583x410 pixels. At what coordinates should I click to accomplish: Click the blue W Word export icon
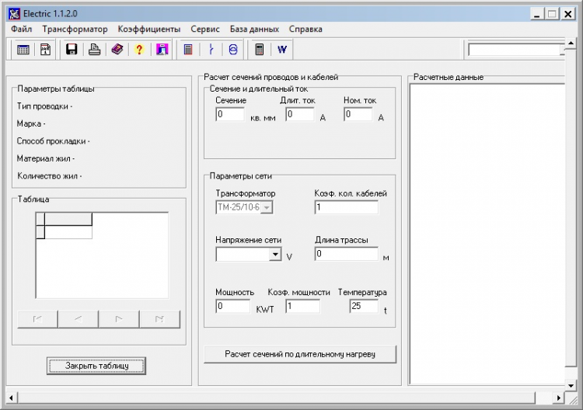pyautogui.click(x=282, y=50)
